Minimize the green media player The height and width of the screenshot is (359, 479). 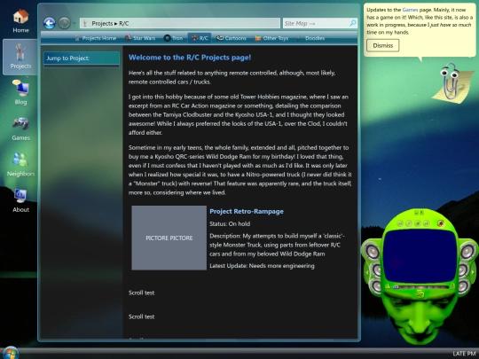pos(416,213)
